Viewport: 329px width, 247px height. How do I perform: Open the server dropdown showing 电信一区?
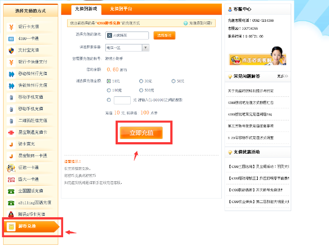127,48
